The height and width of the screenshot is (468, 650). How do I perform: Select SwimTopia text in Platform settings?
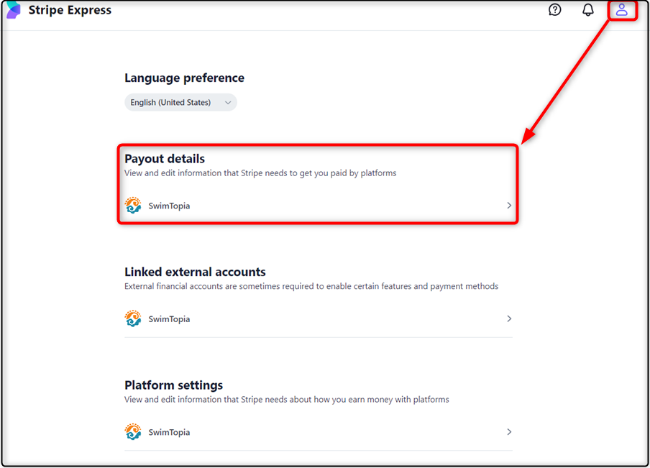pyautogui.click(x=169, y=432)
